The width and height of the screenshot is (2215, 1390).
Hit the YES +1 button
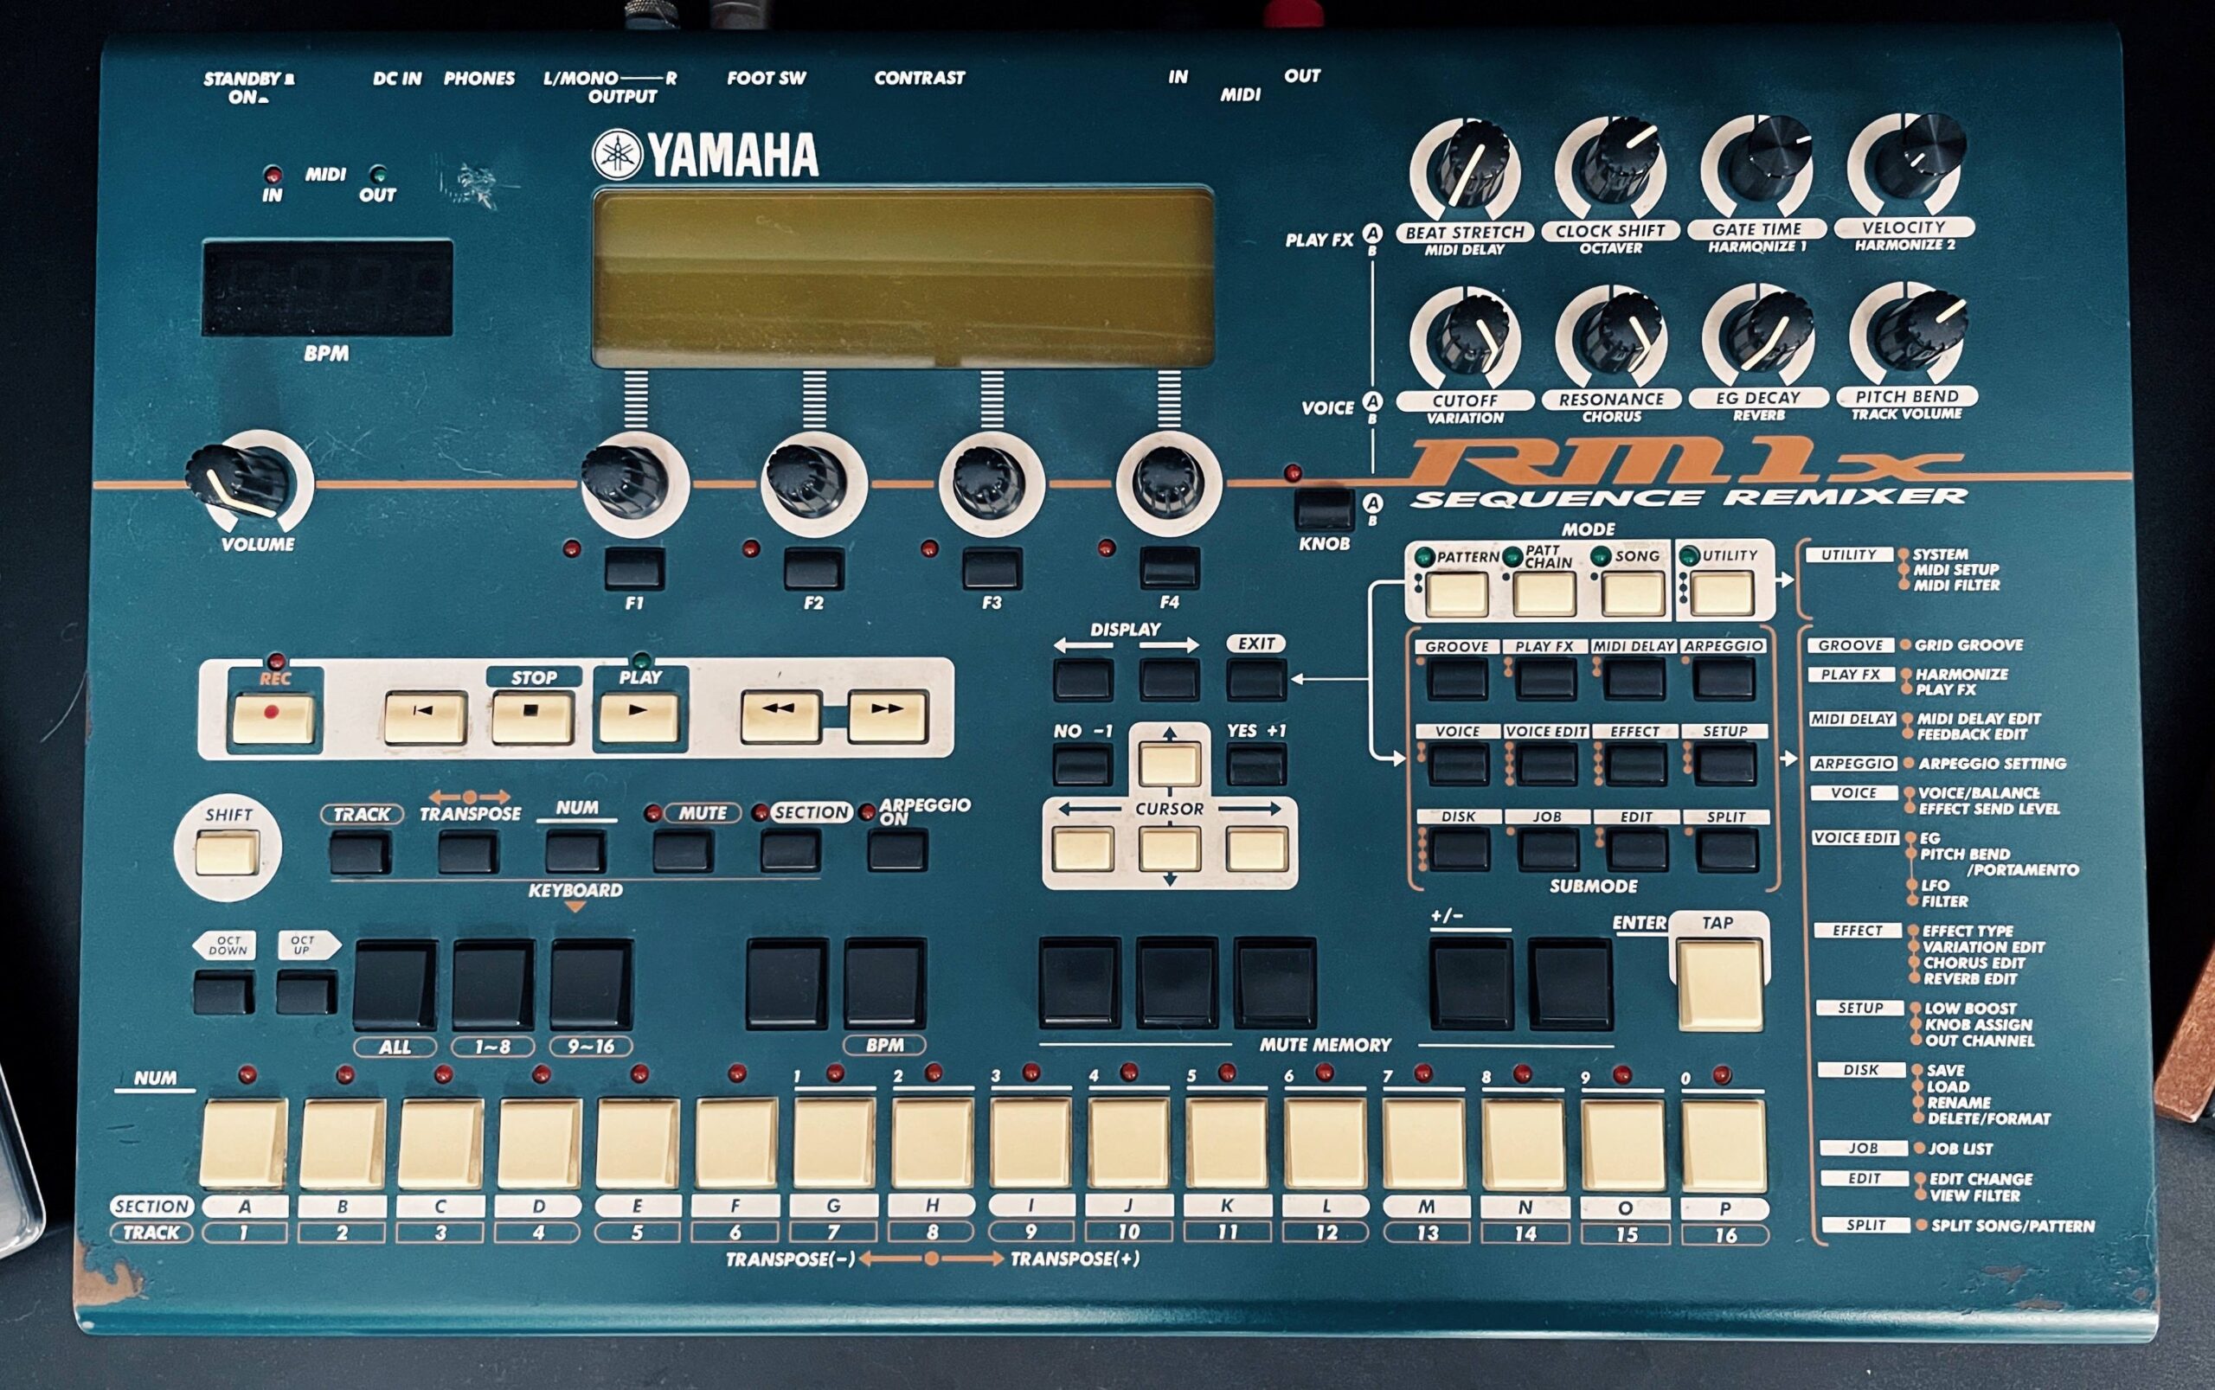[1257, 765]
